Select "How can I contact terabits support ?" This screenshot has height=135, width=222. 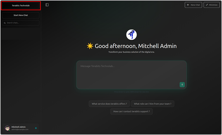pos(132,111)
